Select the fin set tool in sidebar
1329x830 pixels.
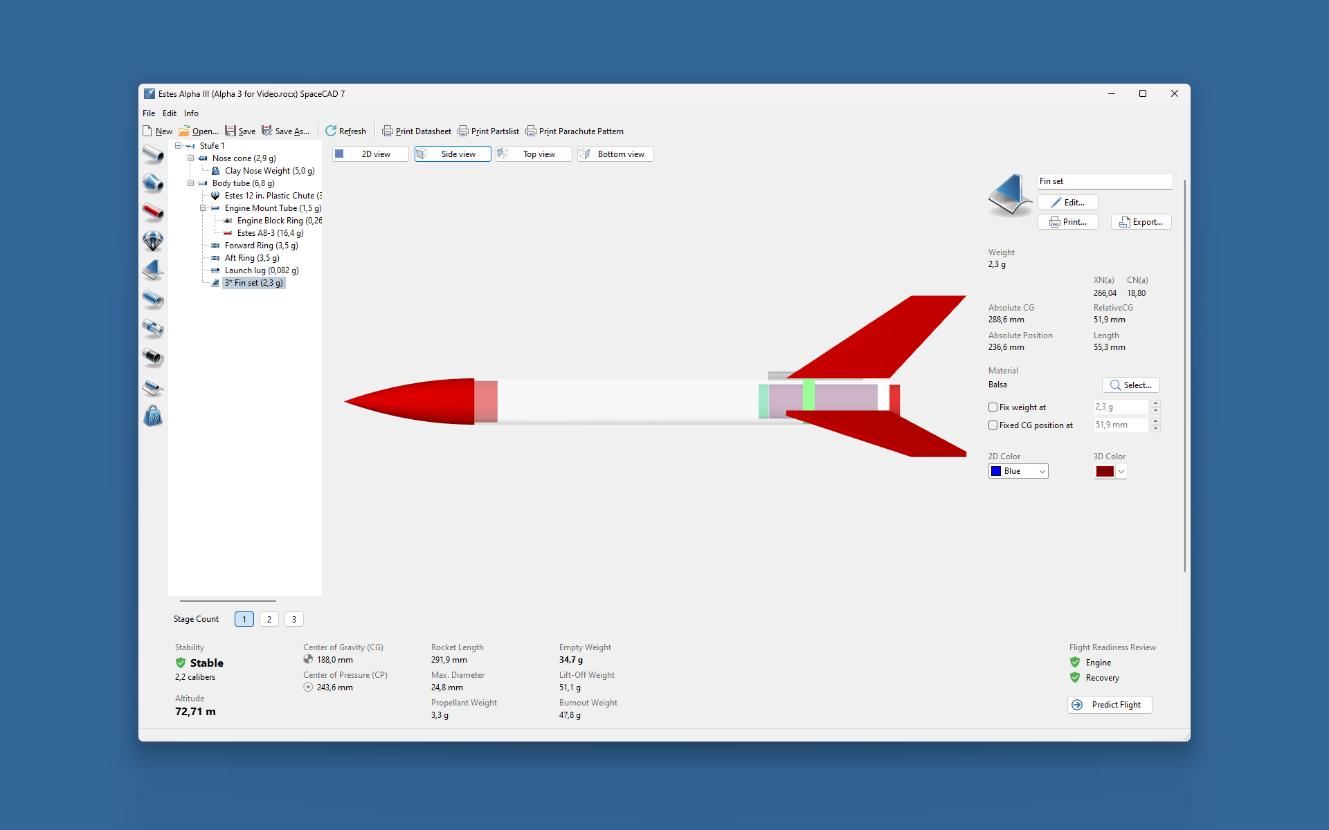pos(153,270)
